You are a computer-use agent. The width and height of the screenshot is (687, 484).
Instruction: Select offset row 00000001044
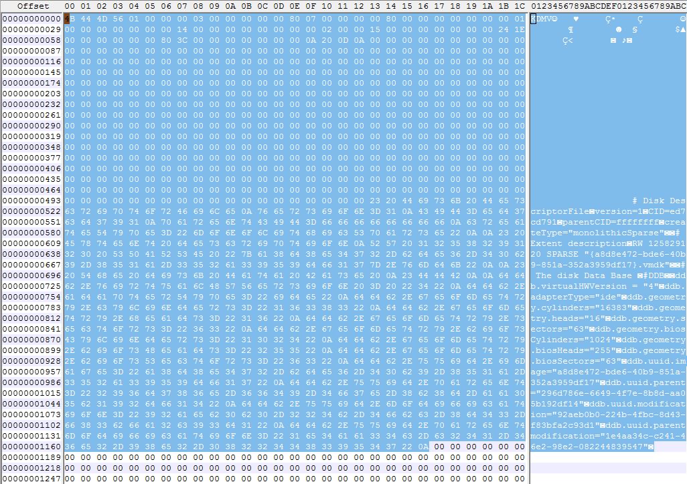coord(31,404)
